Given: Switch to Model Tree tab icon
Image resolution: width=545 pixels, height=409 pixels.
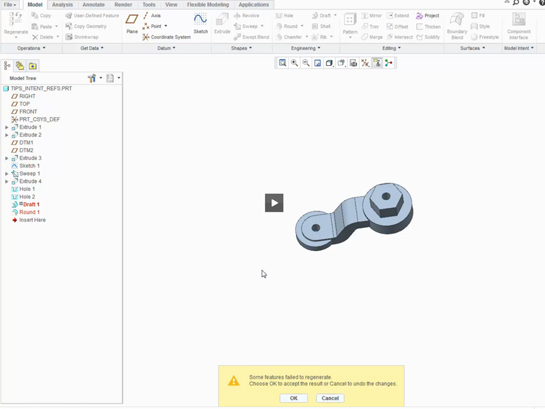Looking at the screenshot, I should tap(7, 66).
